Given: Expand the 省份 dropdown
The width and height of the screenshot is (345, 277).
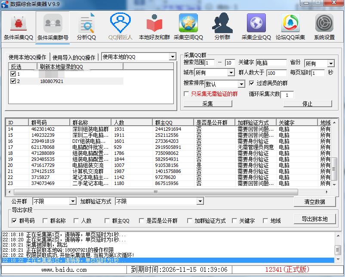Looking at the screenshot, I should point(331,64).
